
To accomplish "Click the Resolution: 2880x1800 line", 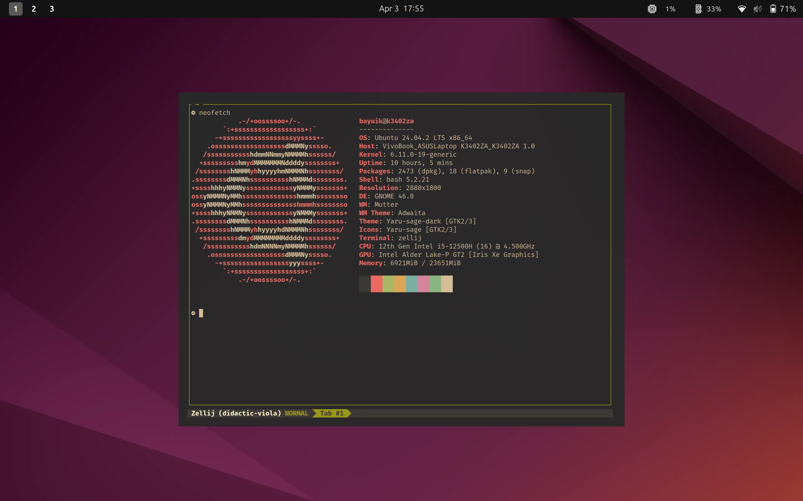I will [400, 188].
